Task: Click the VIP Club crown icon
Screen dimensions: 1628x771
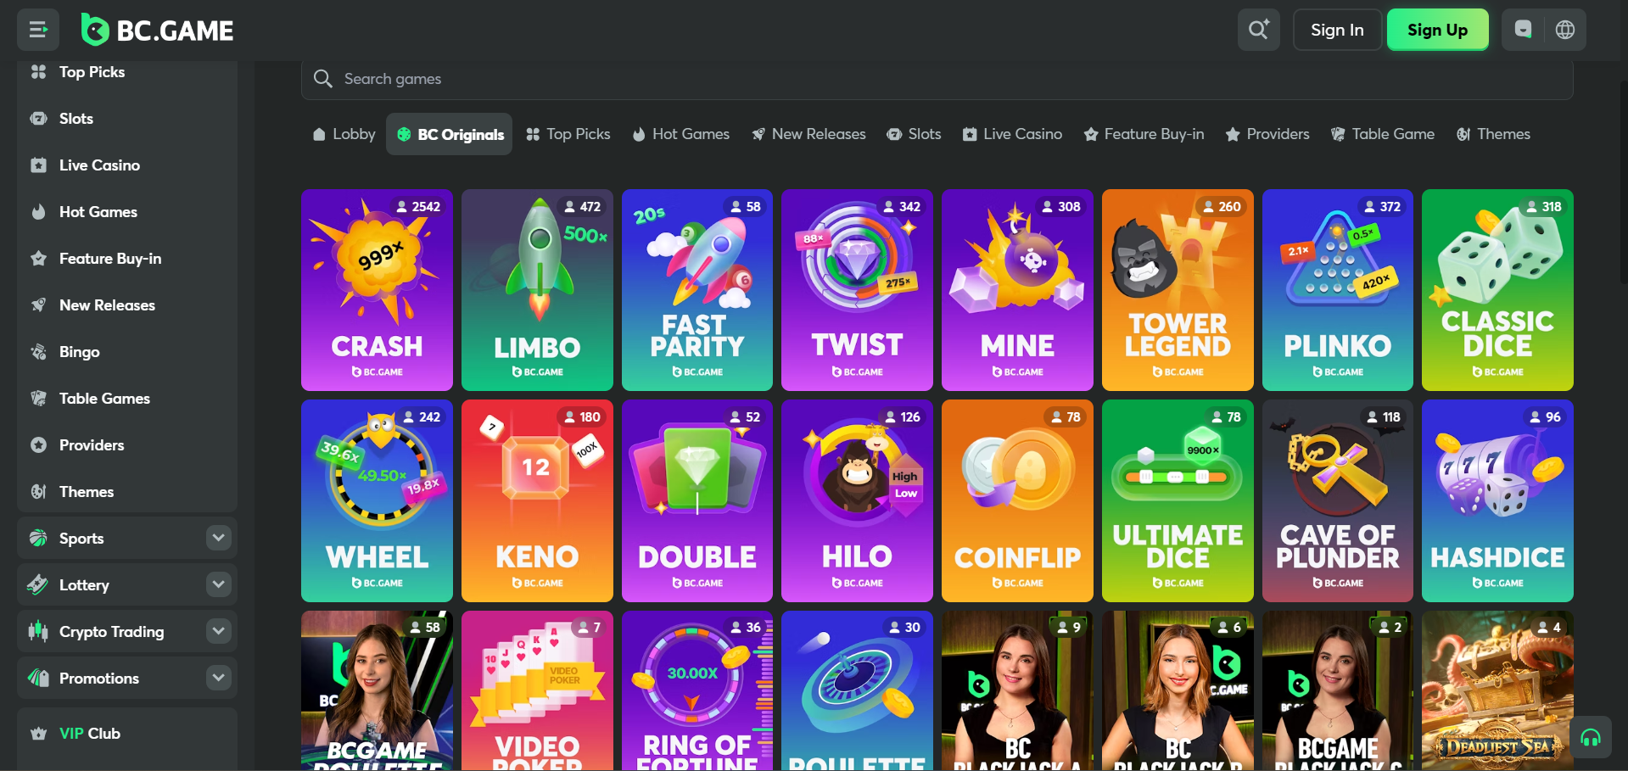Action: [38, 734]
